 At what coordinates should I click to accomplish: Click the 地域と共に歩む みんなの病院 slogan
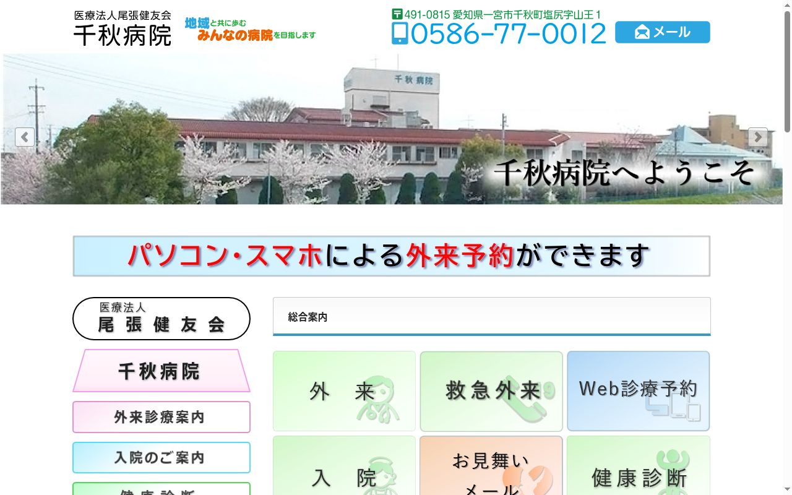click(x=251, y=29)
